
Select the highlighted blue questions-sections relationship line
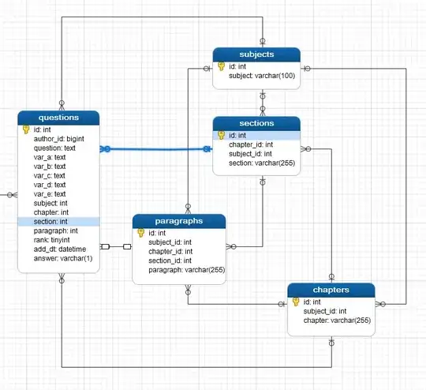point(156,149)
